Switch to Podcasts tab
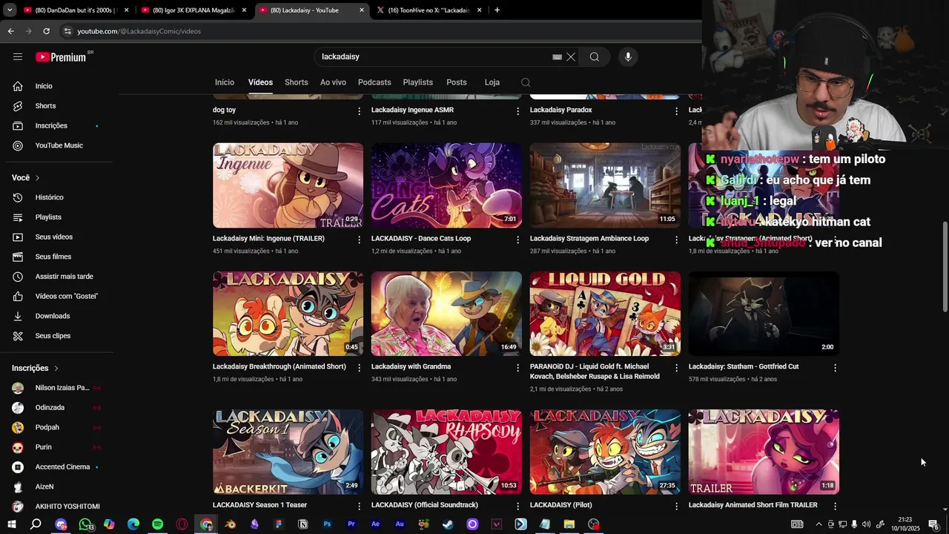Viewport: 949px width, 534px height. (374, 82)
